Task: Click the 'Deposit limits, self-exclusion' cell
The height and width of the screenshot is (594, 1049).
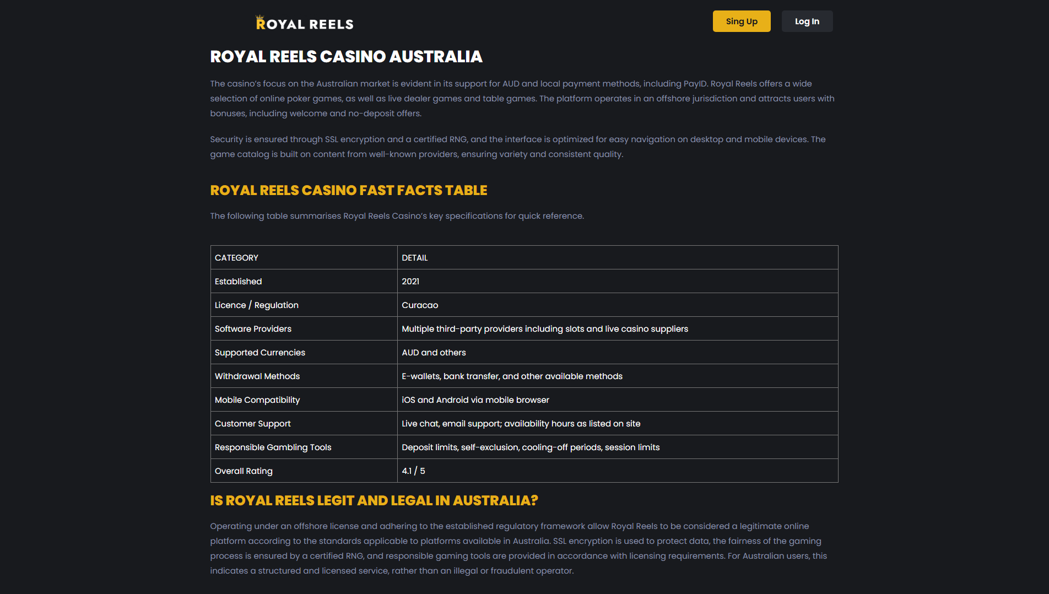Action: point(618,447)
